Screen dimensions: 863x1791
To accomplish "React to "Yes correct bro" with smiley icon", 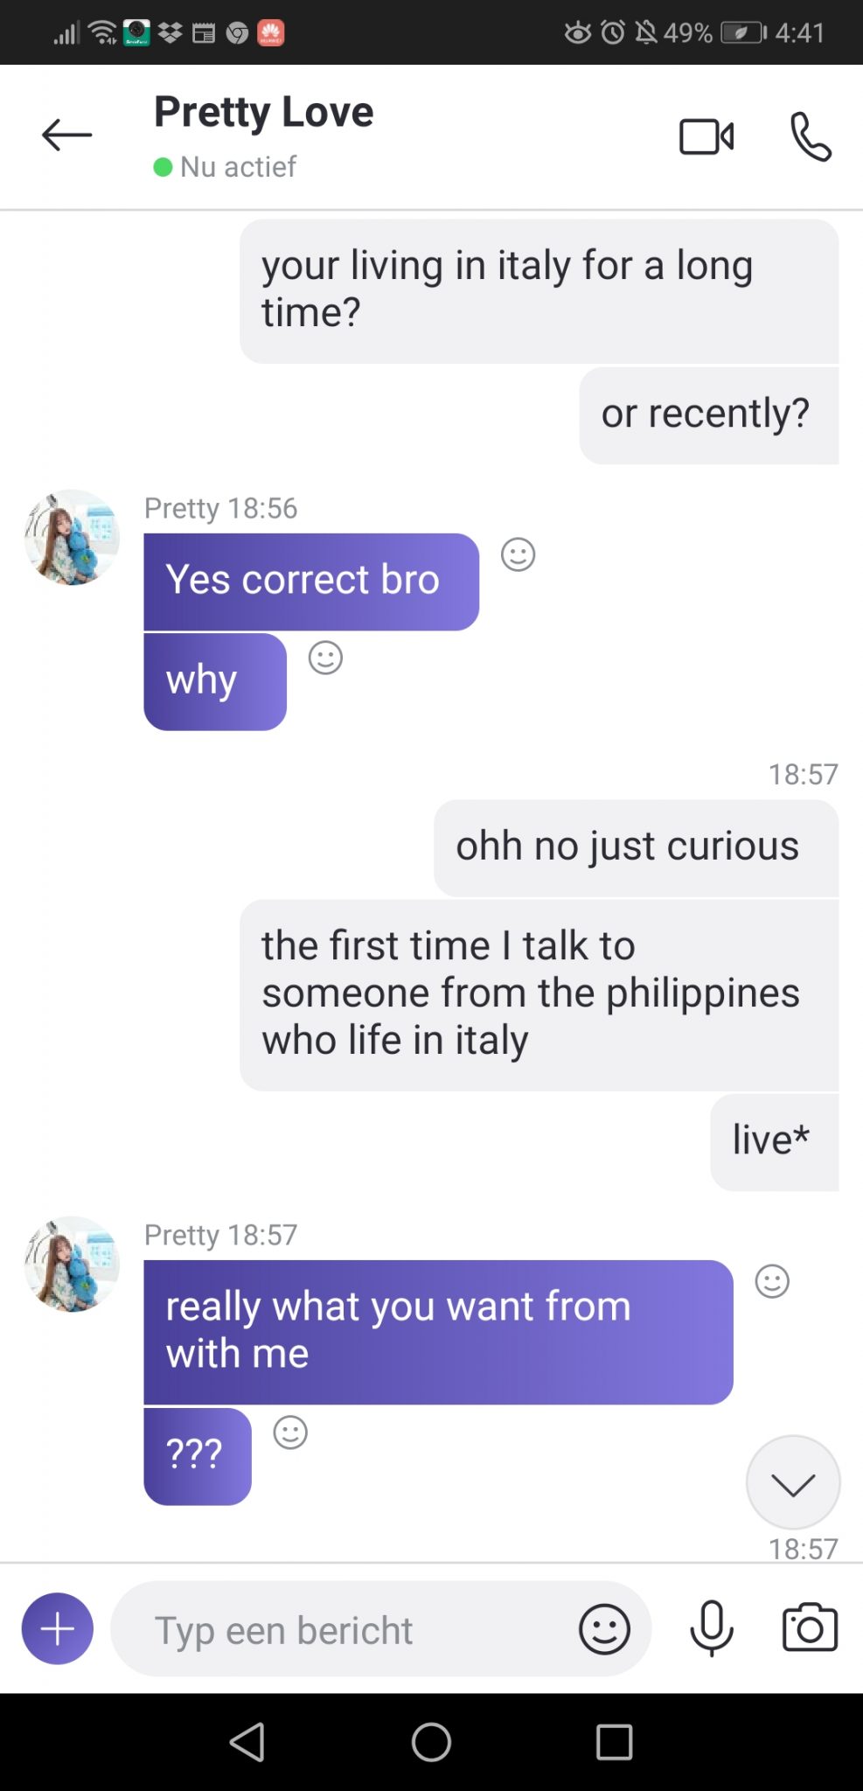I will (518, 554).
